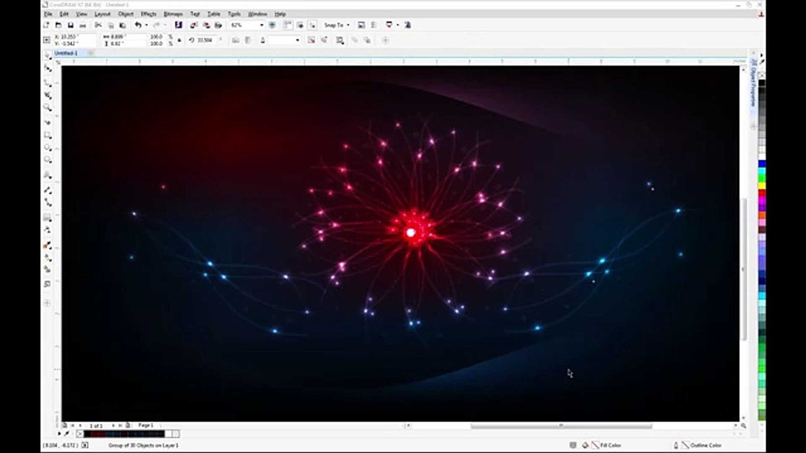Screen dimensions: 806x453
Task: Click the Open folder icon
Action: click(59, 25)
